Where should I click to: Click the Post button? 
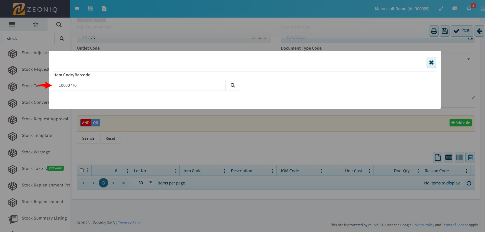pyautogui.click(x=462, y=31)
